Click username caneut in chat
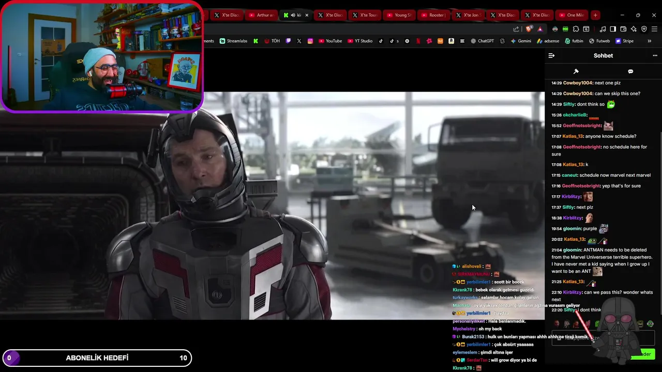The image size is (662, 372). (x=569, y=175)
